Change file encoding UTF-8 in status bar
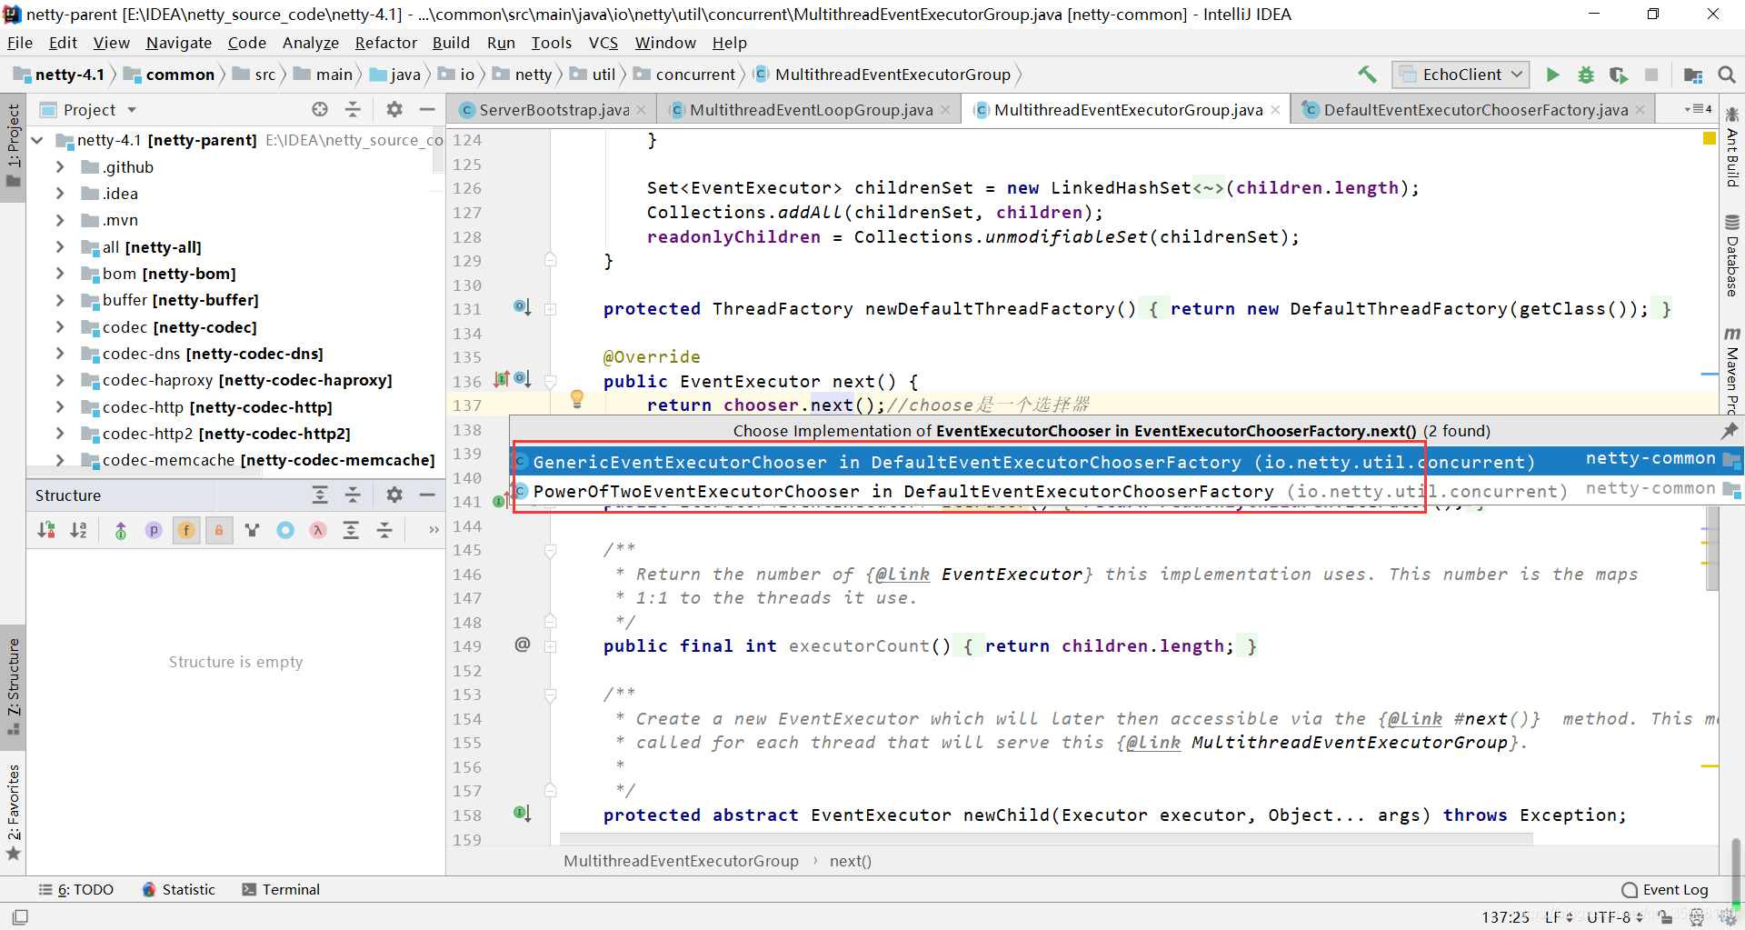Viewport: 1745px width, 930px height. pos(1615,917)
